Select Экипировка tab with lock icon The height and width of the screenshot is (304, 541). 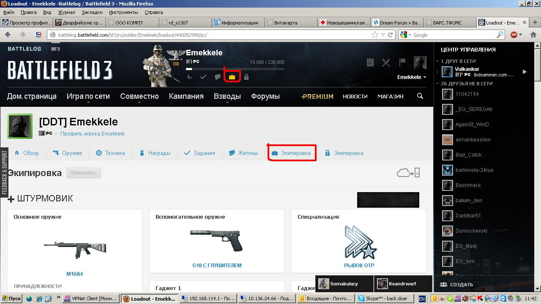pyautogui.click(x=344, y=153)
